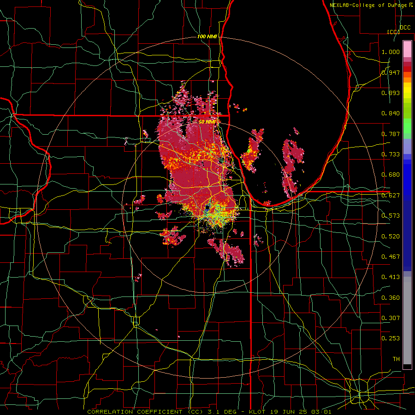Click the gray segment of color bar
The height and width of the screenshot is (415, 415).
click(x=407, y=320)
